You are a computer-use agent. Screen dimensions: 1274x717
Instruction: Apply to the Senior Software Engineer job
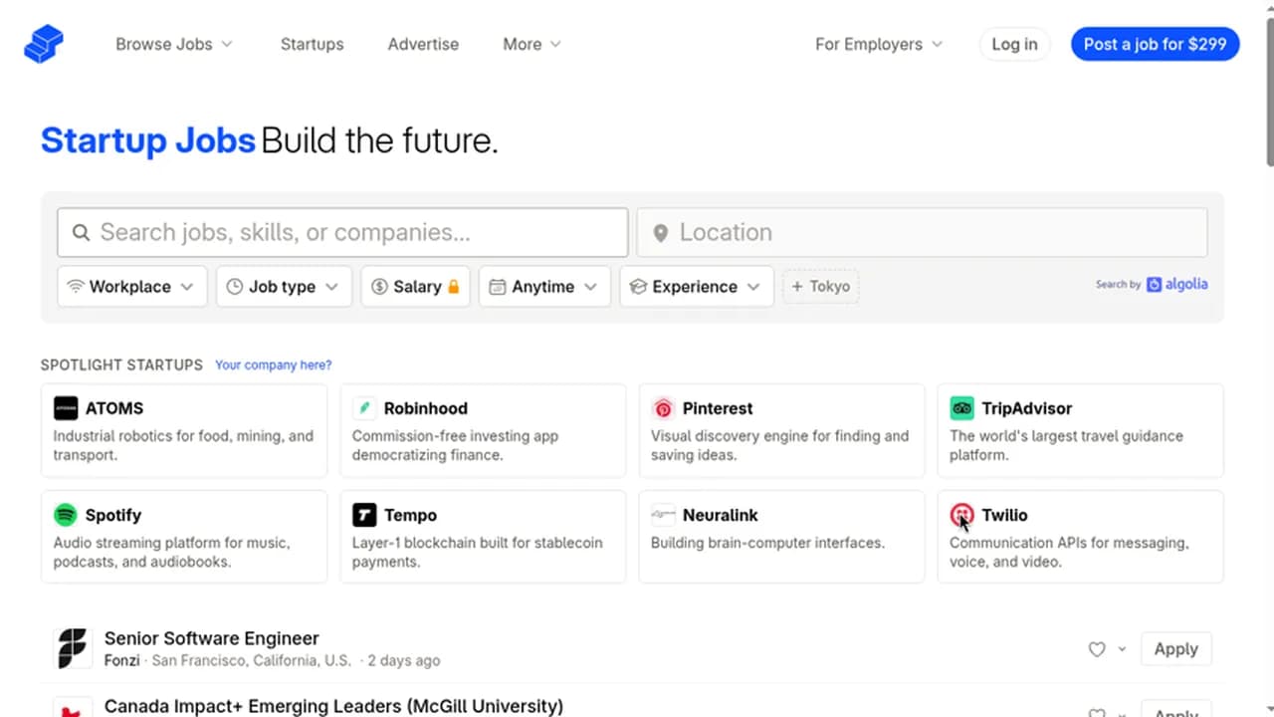pyautogui.click(x=1175, y=649)
